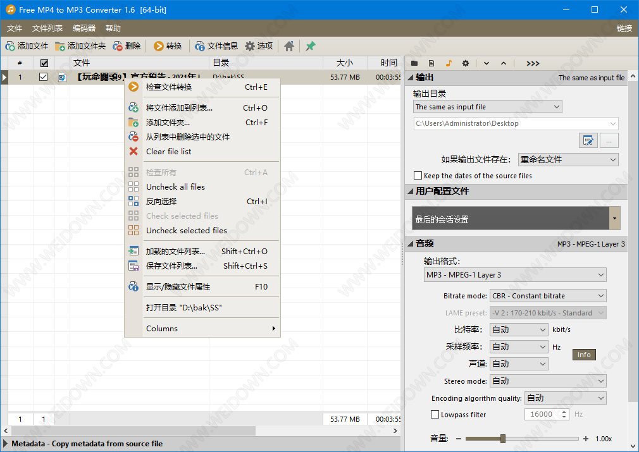The width and height of the screenshot is (639, 452).
Task: Click the 音量 slider handle
Action: [x=503, y=439]
